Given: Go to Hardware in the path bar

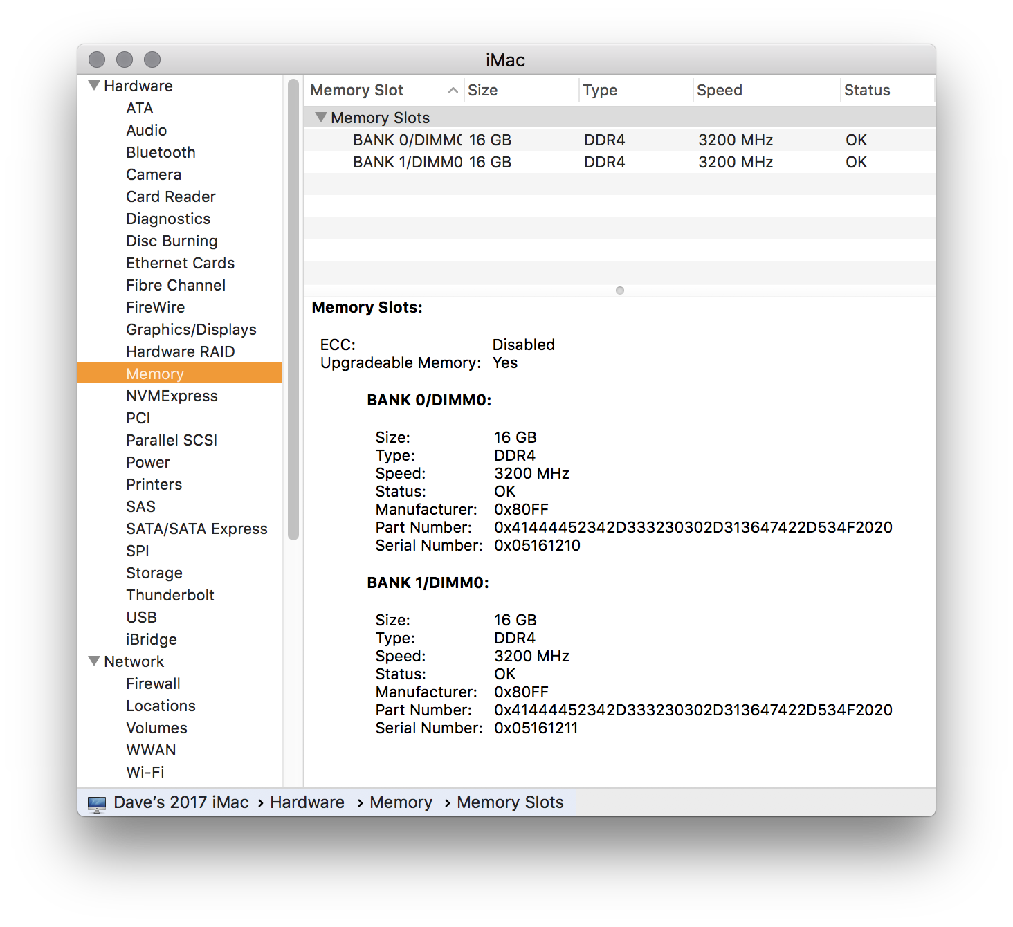Looking at the screenshot, I should coord(307,802).
